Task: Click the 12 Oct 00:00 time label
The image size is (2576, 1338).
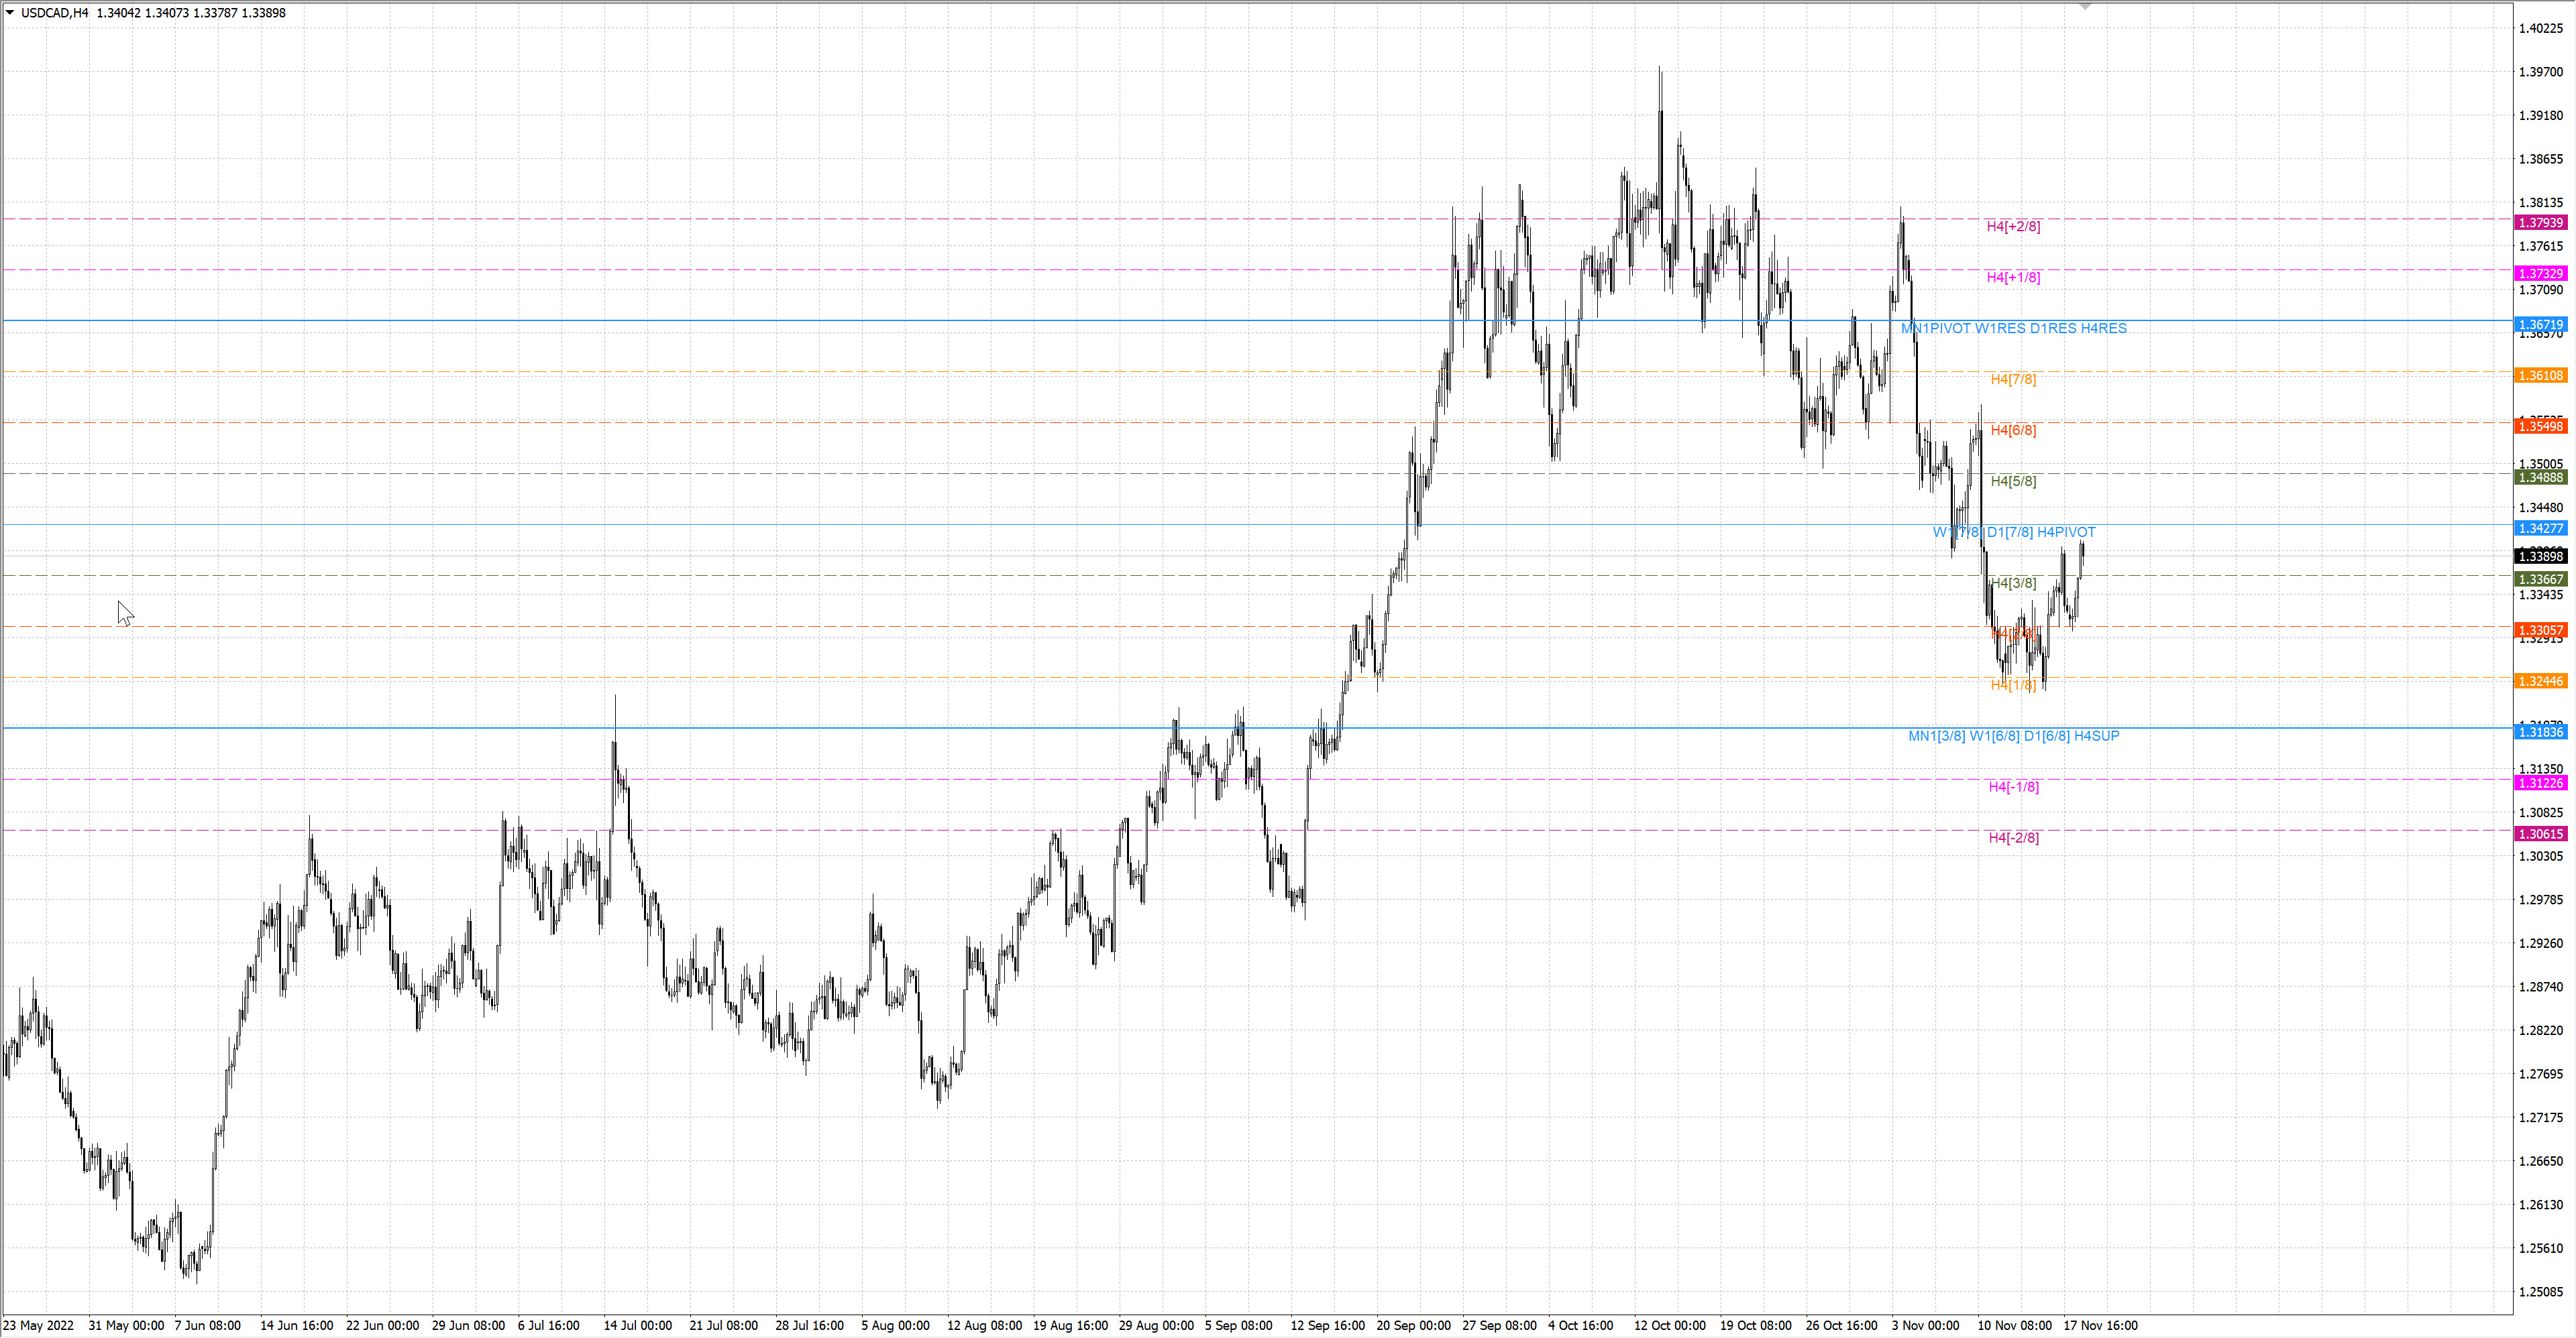Action: [1670, 1326]
